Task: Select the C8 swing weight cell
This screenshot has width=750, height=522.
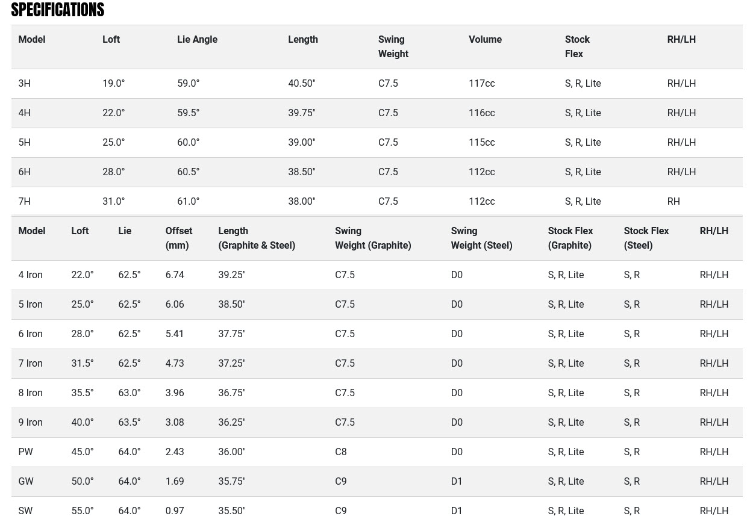Action: pyautogui.click(x=341, y=452)
